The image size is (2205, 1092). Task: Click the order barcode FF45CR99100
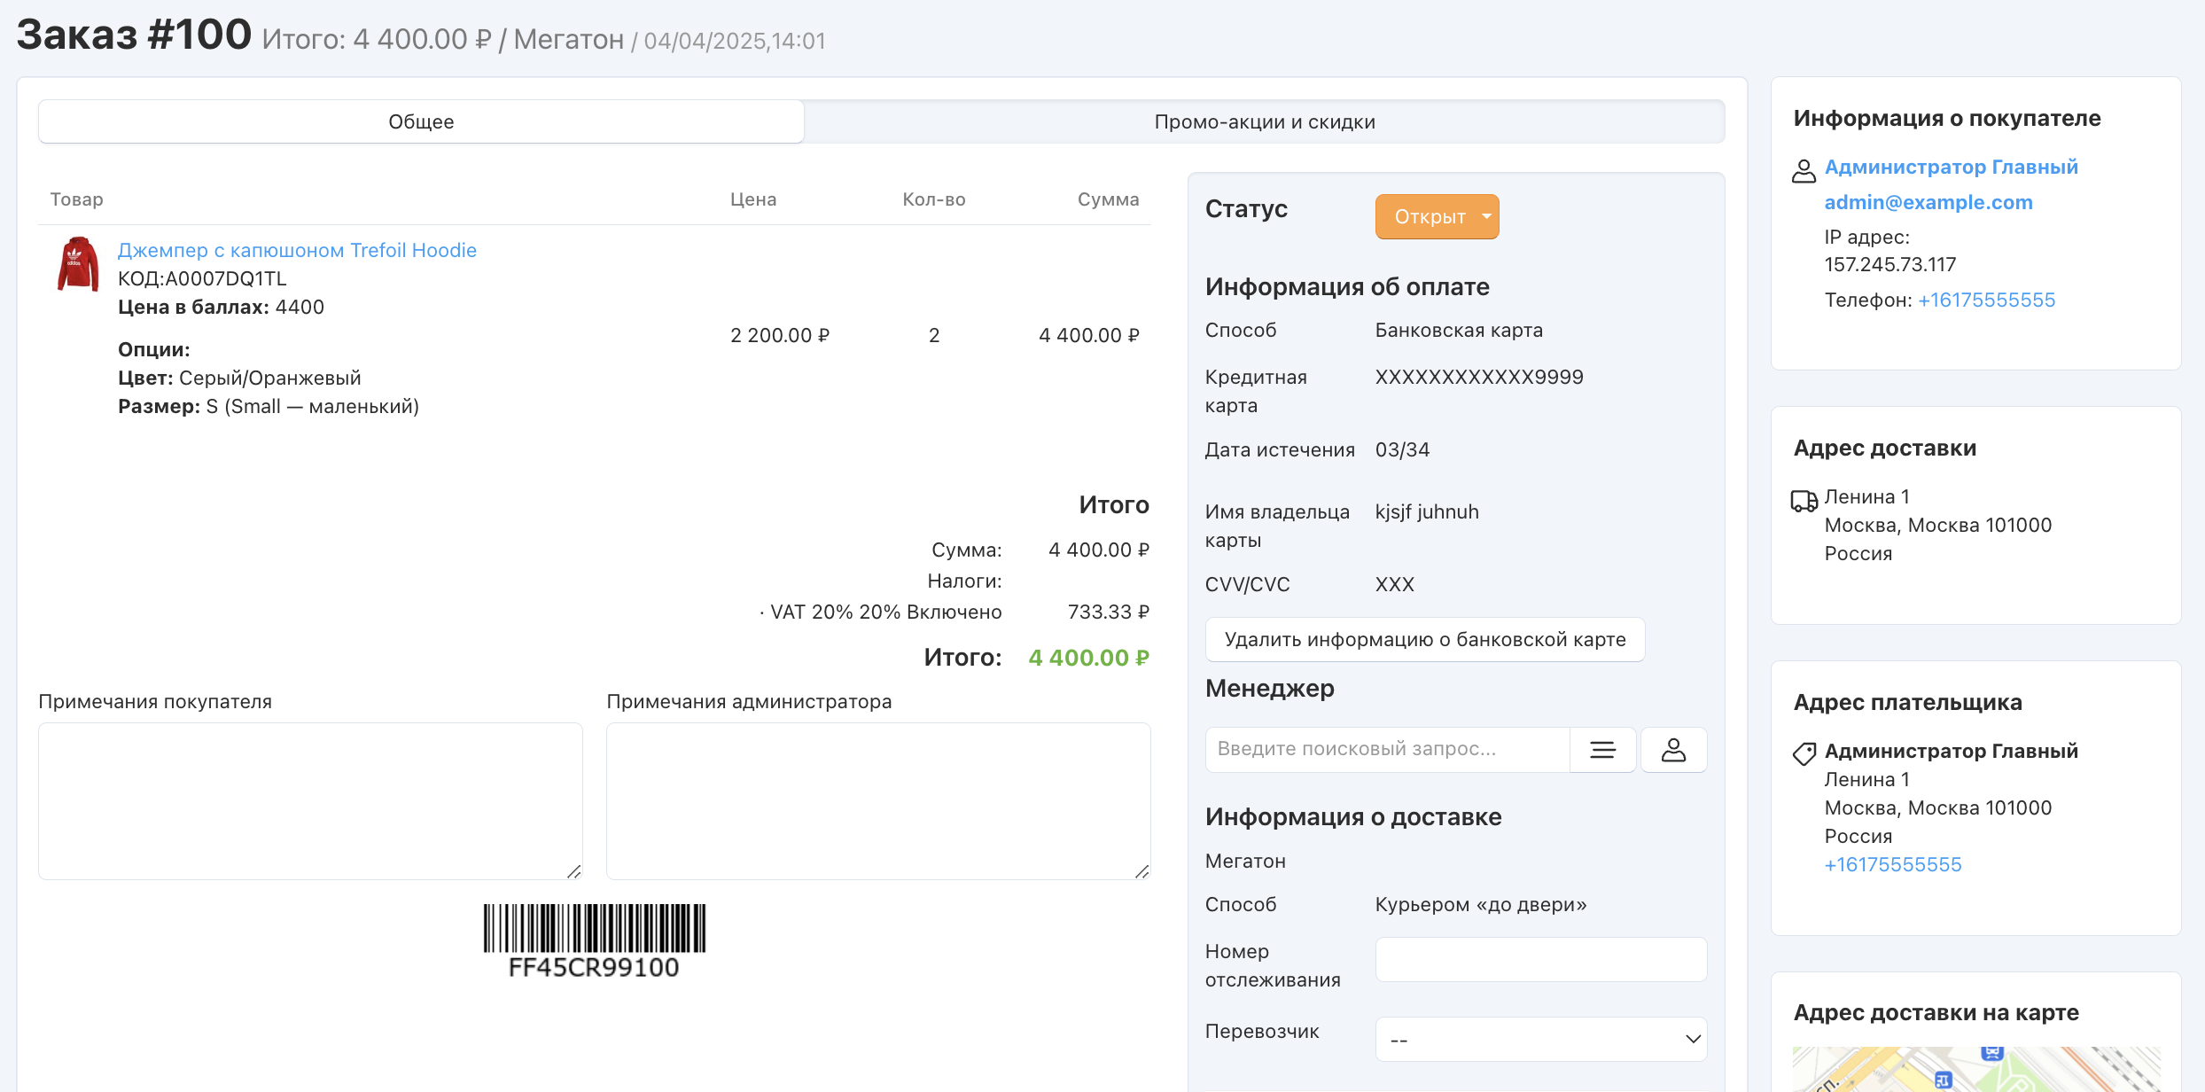click(x=594, y=940)
